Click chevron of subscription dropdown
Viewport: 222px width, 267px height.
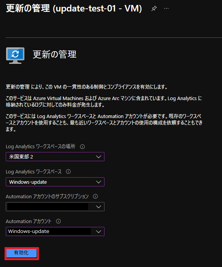point(98,207)
